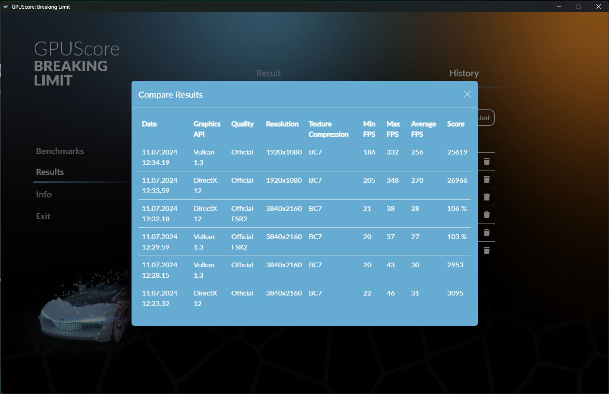The image size is (609, 394).
Task: Open the Info page from sidebar
Action: click(44, 194)
